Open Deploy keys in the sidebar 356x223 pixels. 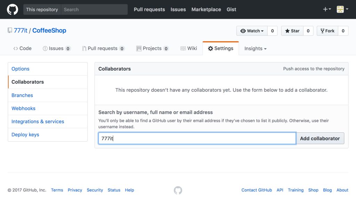tap(48, 135)
